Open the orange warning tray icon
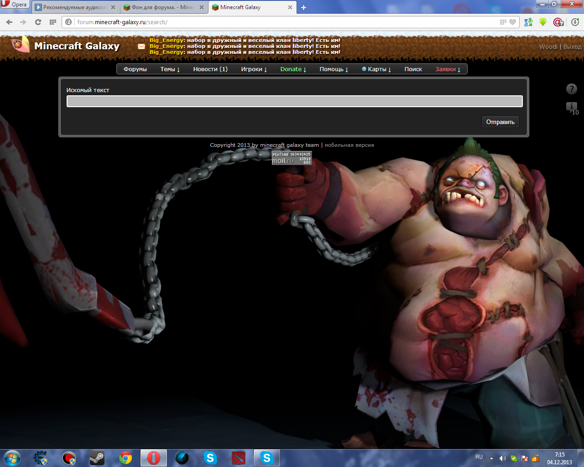The width and height of the screenshot is (584, 467). (x=536, y=458)
